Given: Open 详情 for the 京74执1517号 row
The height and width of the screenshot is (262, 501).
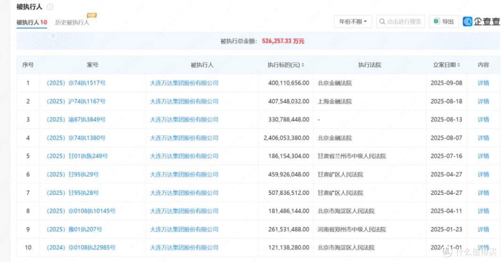Looking at the screenshot, I should pos(483,83).
